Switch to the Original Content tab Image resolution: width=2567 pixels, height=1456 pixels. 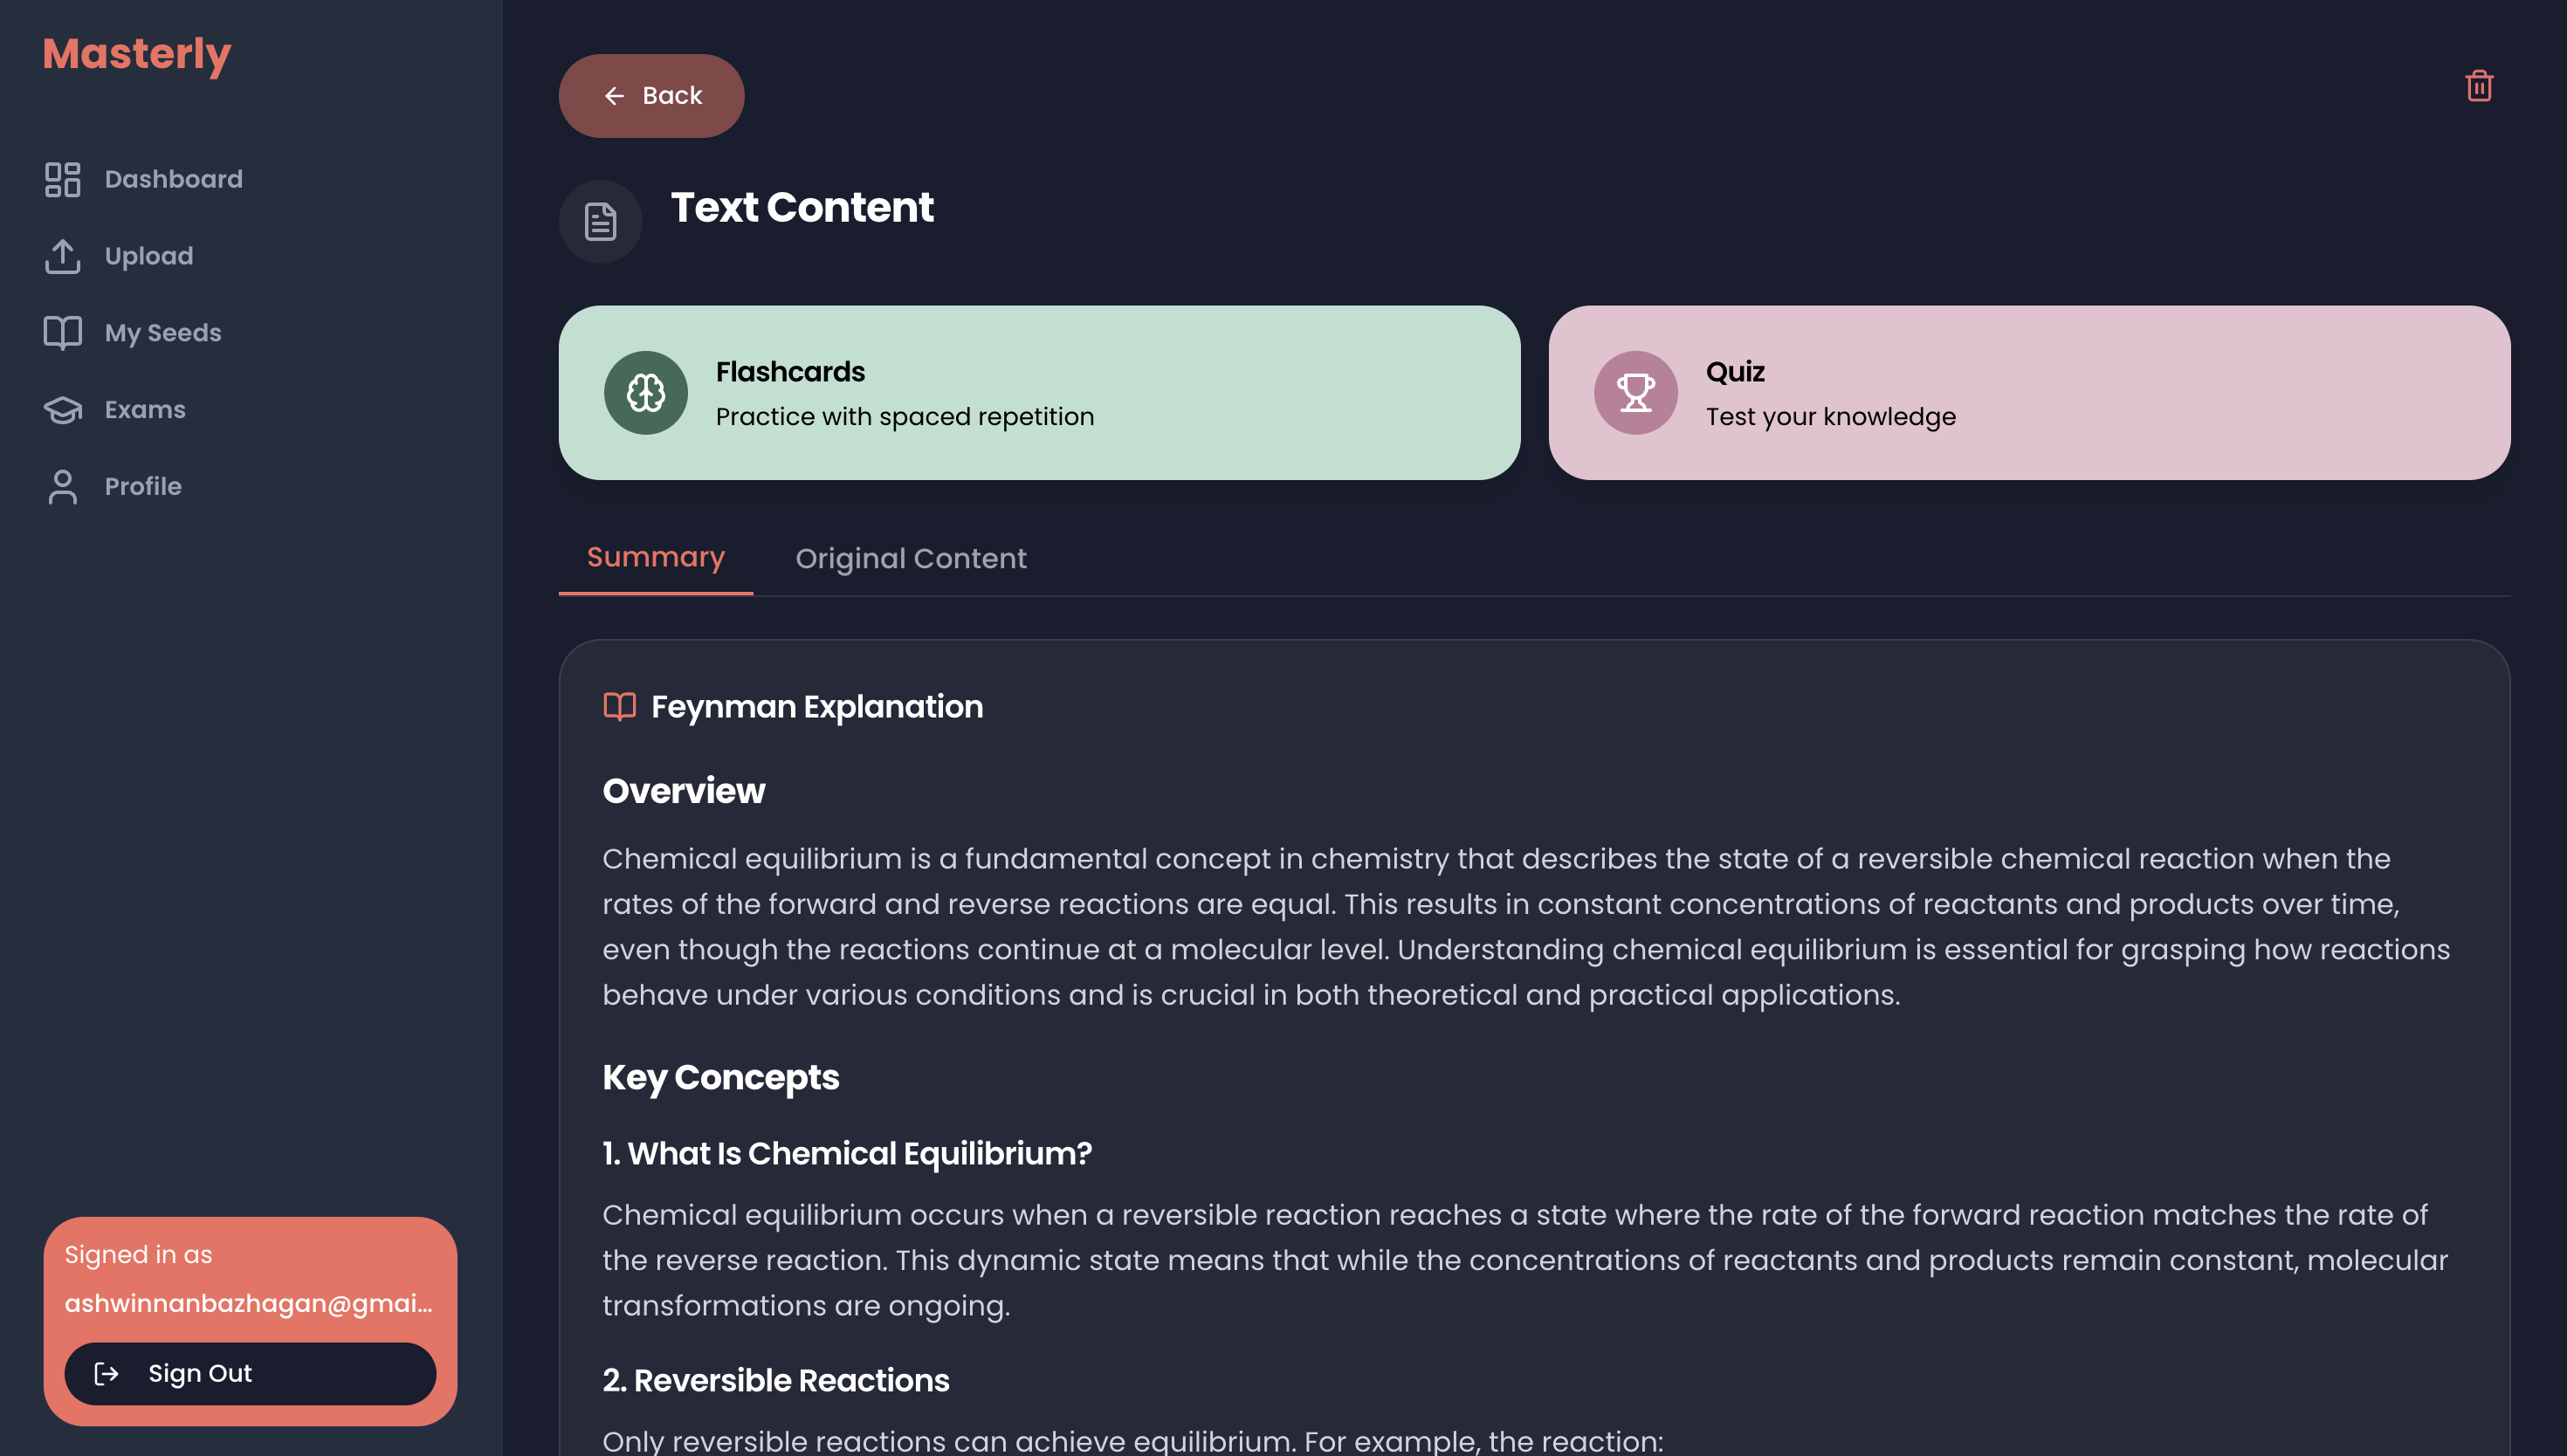(x=910, y=558)
